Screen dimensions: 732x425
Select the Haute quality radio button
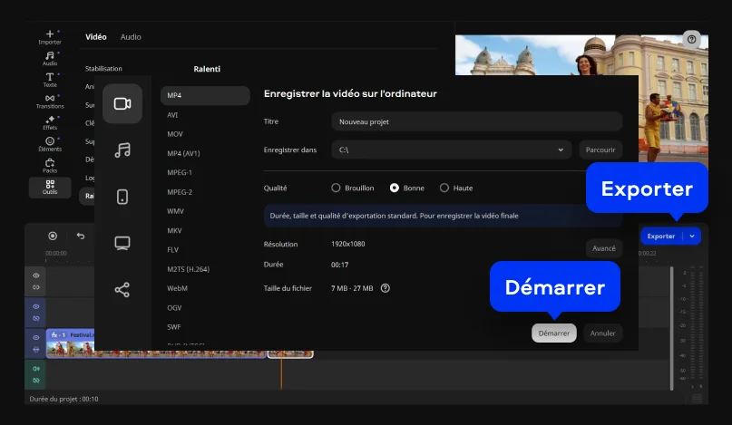(444, 188)
